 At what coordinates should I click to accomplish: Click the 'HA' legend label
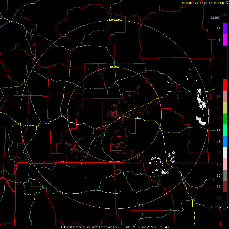click(x=218, y=85)
